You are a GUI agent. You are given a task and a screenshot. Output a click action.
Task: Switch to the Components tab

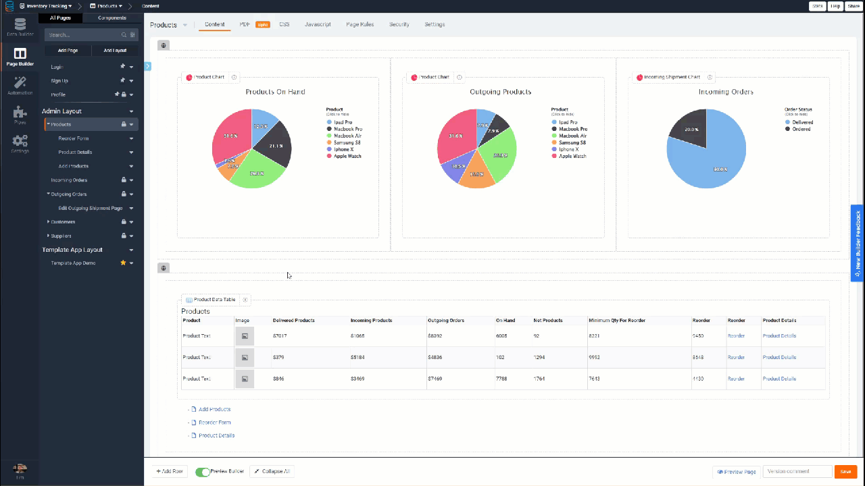pyautogui.click(x=112, y=18)
